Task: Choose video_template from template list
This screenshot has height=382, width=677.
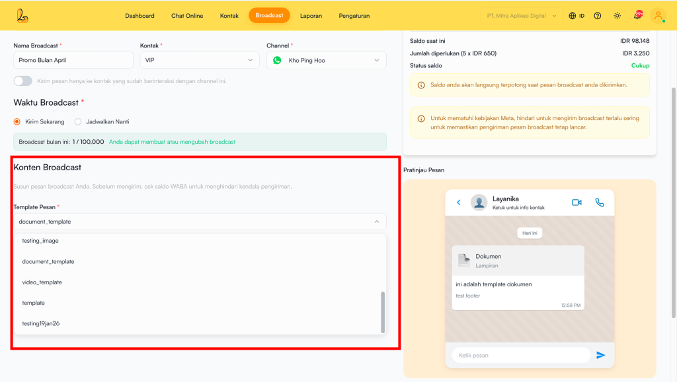Action: click(x=42, y=282)
